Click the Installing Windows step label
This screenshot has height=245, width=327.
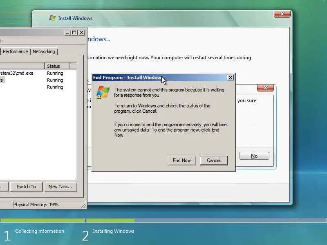pyautogui.click(x=114, y=231)
